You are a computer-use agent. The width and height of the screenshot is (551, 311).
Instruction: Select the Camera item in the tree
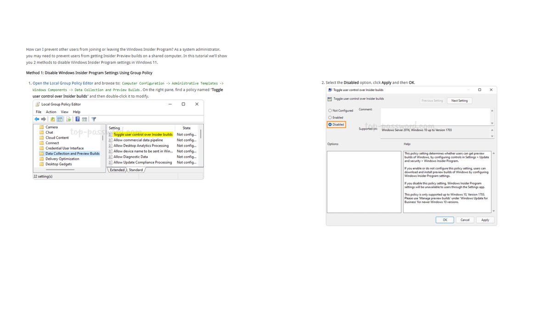[51, 127]
